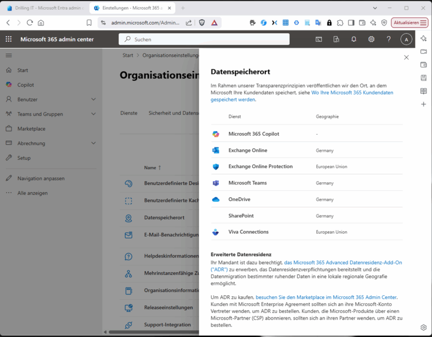Click share icon in address bar
432x337 pixels.
click(x=189, y=23)
